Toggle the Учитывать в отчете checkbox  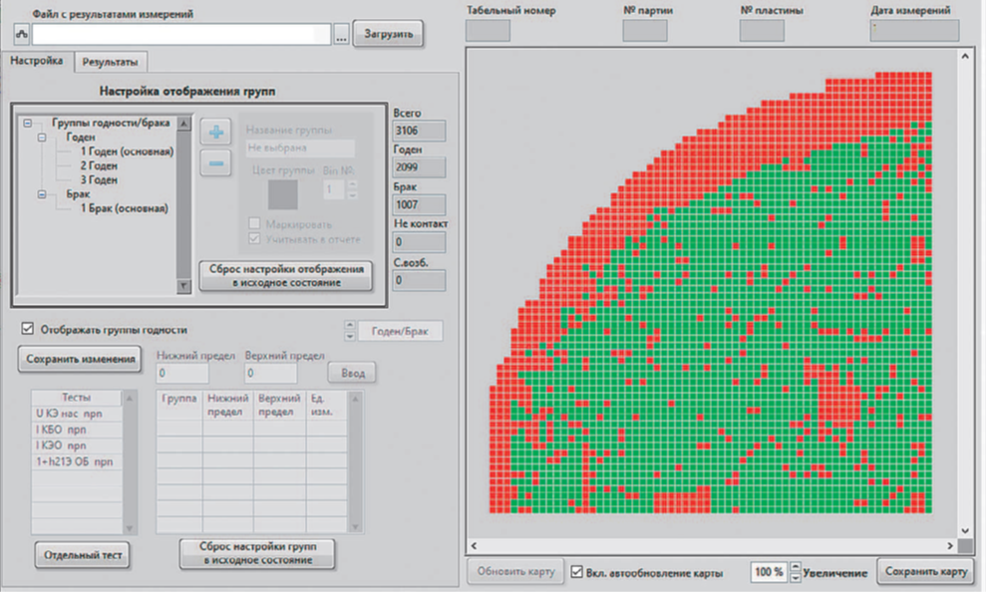click(x=254, y=239)
